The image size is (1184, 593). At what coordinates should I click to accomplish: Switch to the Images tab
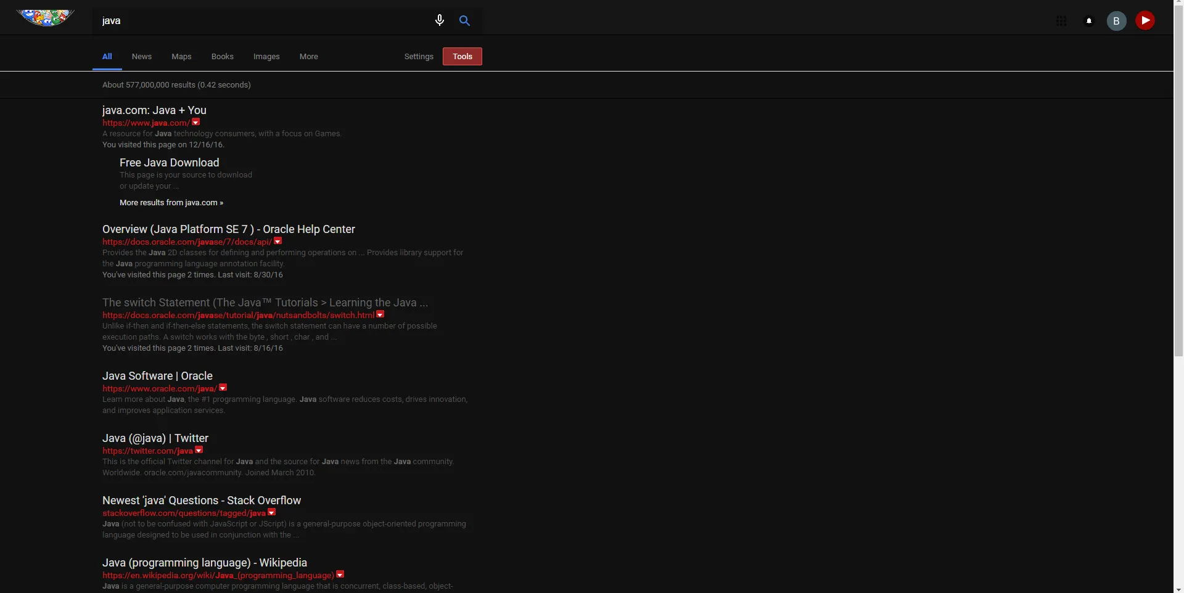266,56
